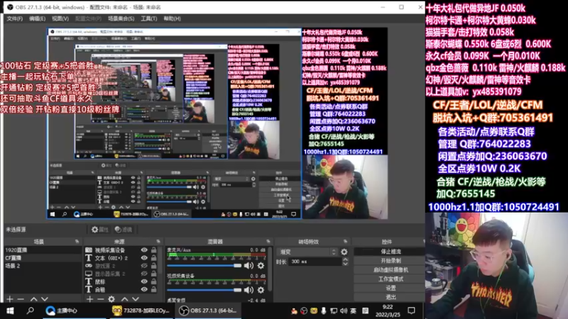Pop out the 场景 dock panel
The width and height of the screenshot is (568, 319).
coord(77,241)
